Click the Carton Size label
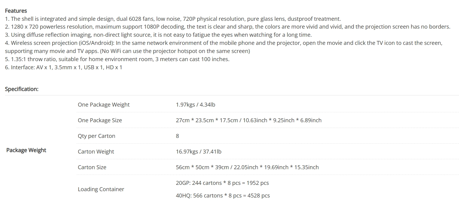The width and height of the screenshot is (459, 202). tap(92, 167)
